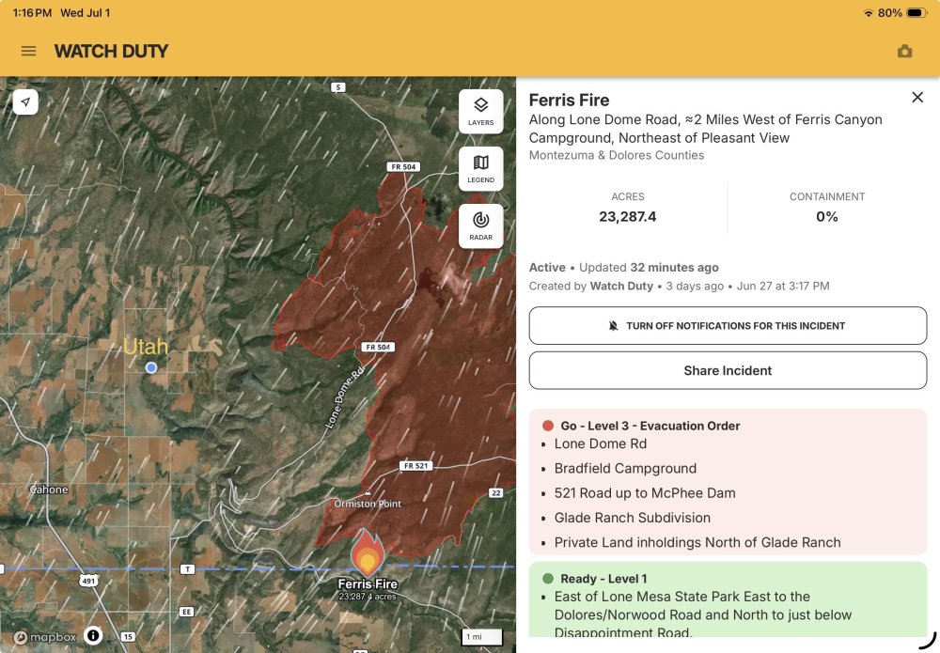This screenshot has height=653, width=940.
Task: Tap the red Evacuation Order dot
Action: point(547,426)
